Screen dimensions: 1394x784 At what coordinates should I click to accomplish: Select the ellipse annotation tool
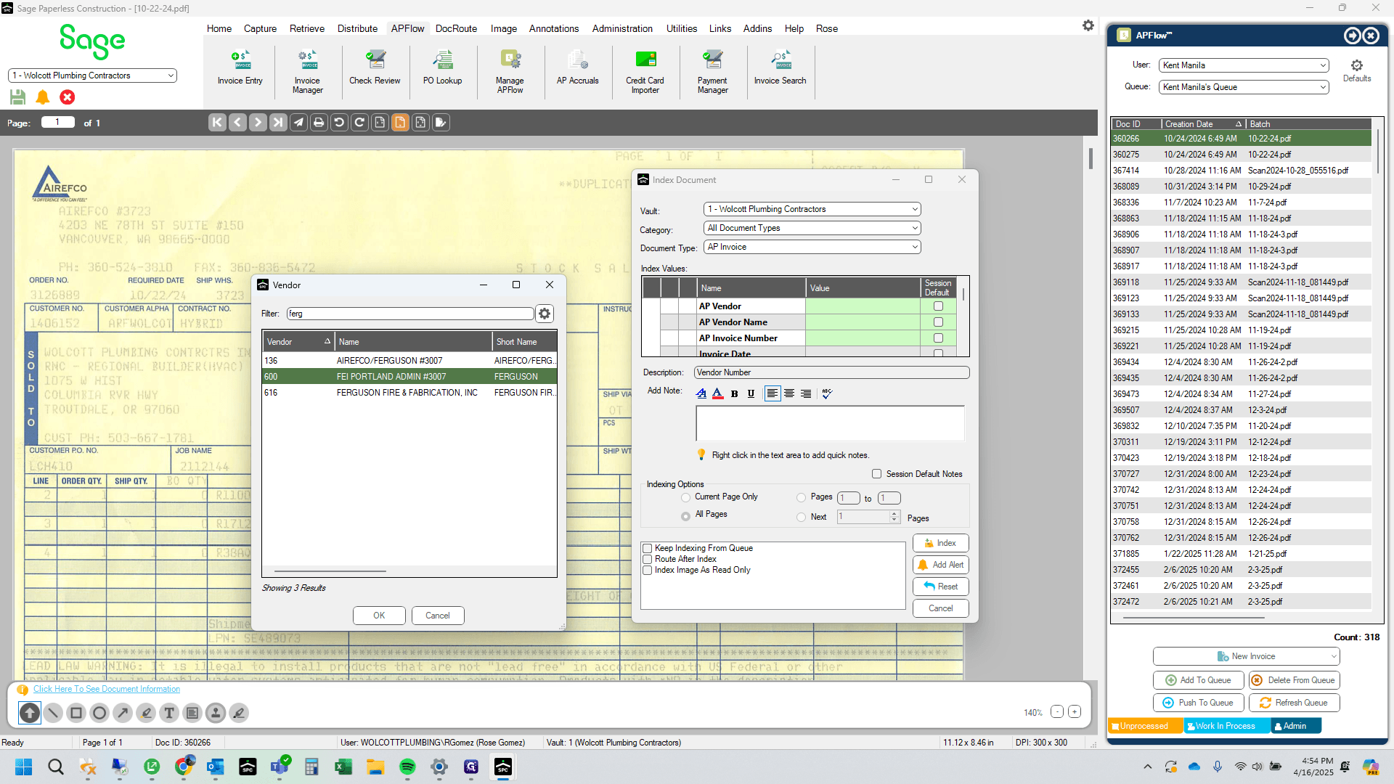point(99,713)
